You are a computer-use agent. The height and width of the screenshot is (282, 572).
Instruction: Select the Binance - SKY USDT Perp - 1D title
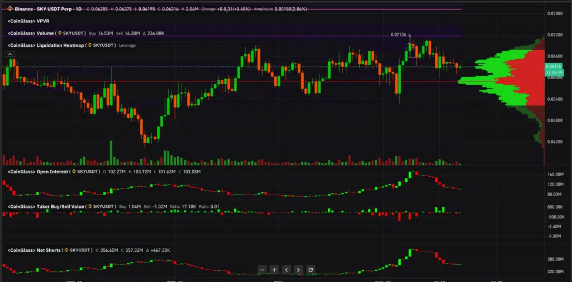[47, 8]
